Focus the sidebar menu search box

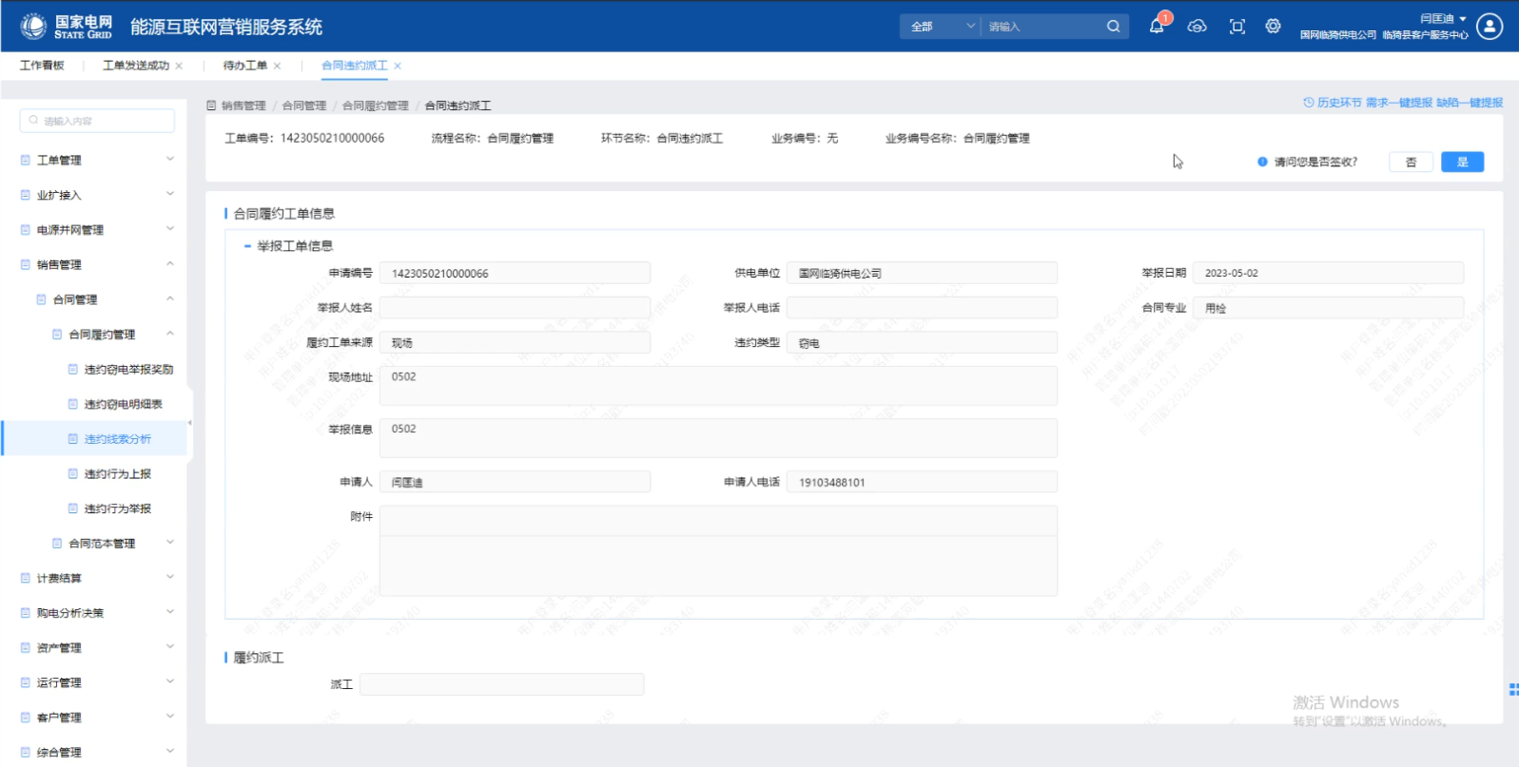coord(97,121)
